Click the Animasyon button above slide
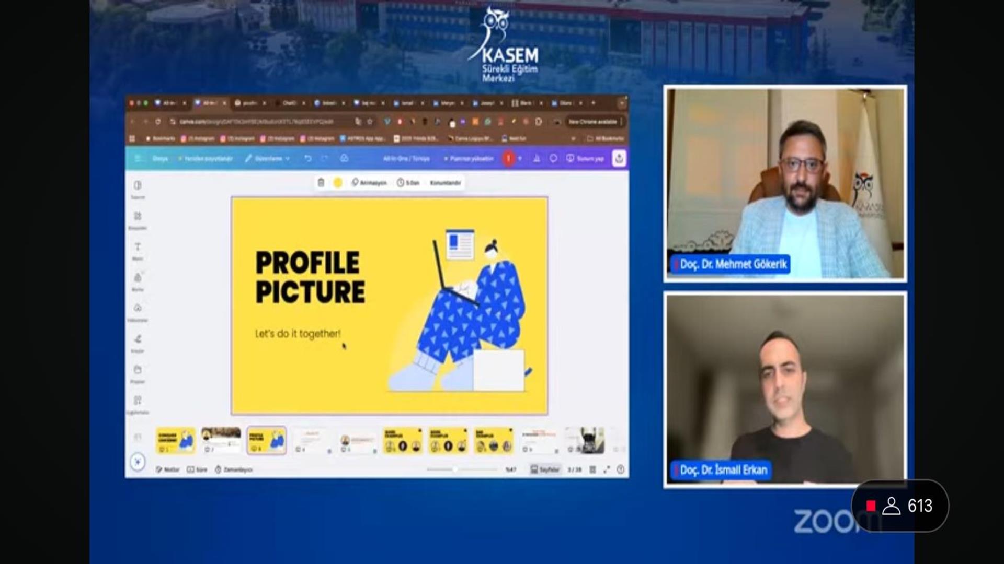This screenshot has width=1004, height=564. coord(369,182)
